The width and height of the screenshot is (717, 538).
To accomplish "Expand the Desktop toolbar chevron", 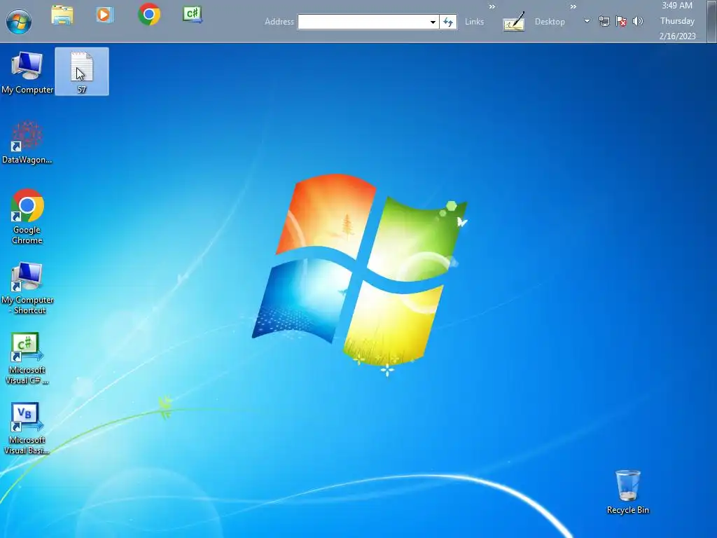I will 573,6.
